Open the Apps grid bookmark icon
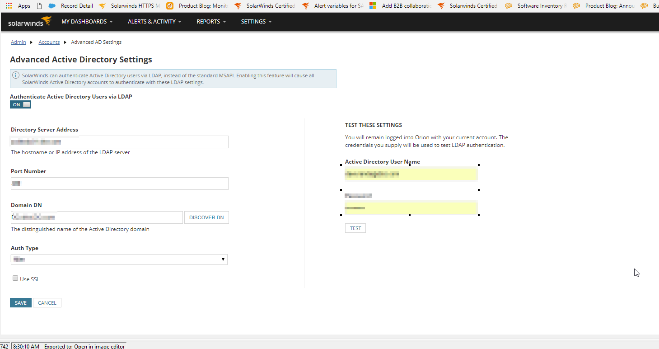This screenshot has width=659, height=349. coord(9,6)
